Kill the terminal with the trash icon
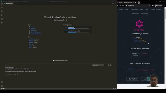The height and width of the screenshot is (93, 166). coord(110,65)
